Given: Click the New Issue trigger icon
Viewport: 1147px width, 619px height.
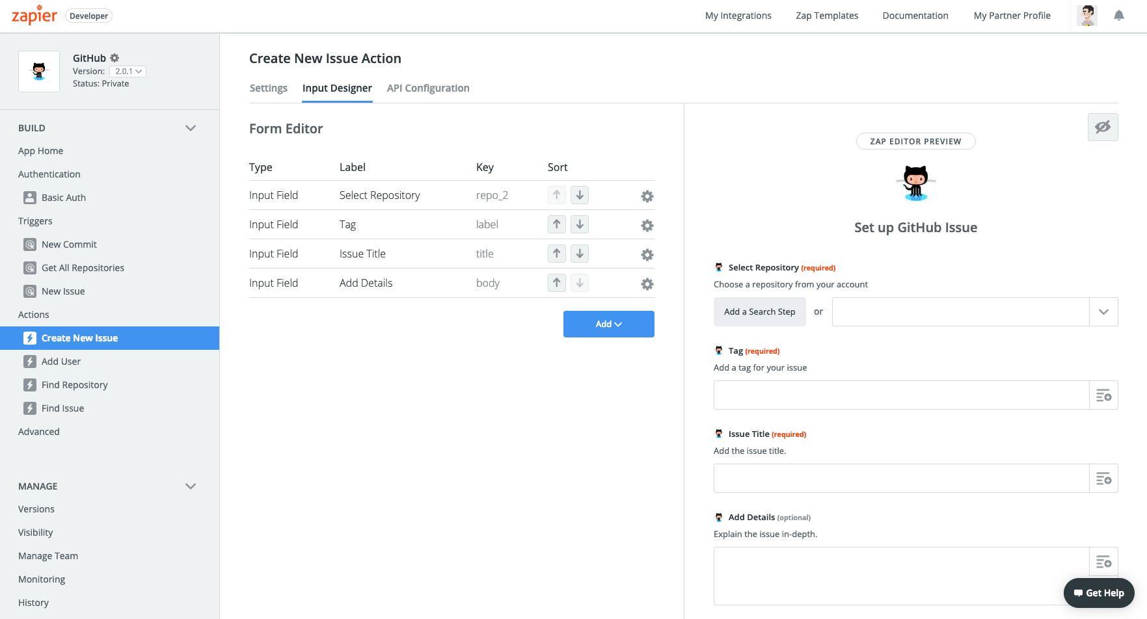Looking at the screenshot, I should pyautogui.click(x=30, y=291).
